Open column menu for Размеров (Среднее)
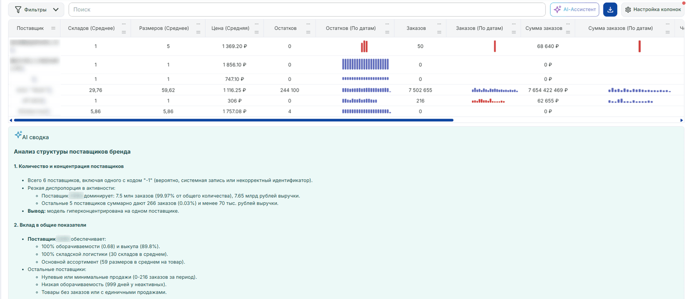 pyautogui.click(x=198, y=32)
